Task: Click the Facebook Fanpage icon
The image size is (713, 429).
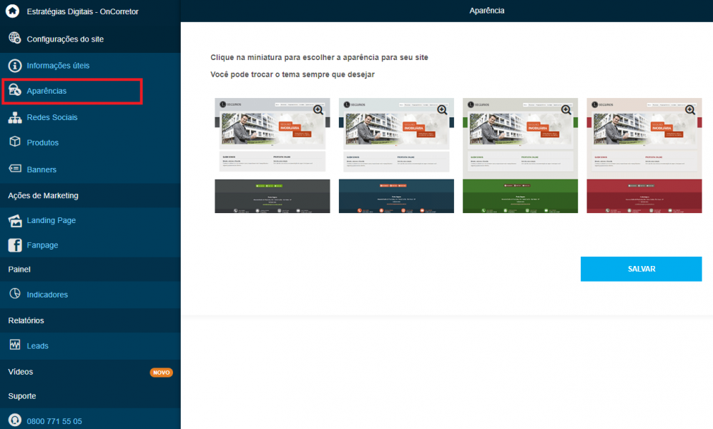Action: pyautogui.click(x=14, y=245)
